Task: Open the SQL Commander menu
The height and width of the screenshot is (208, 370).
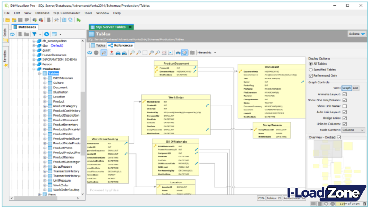Action: 66,13
